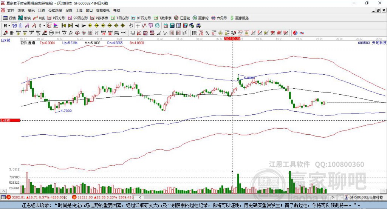The height and width of the screenshot is (209, 387).
Task: Expand the 日 period dropdown
Action: click(x=9, y=26)
